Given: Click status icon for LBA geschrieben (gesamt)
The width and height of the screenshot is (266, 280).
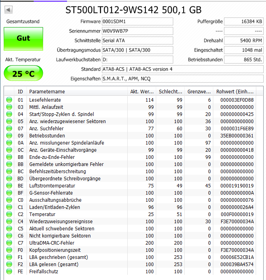Looking at the screenshot, I should pyautogui.click(x=9, y=257).
